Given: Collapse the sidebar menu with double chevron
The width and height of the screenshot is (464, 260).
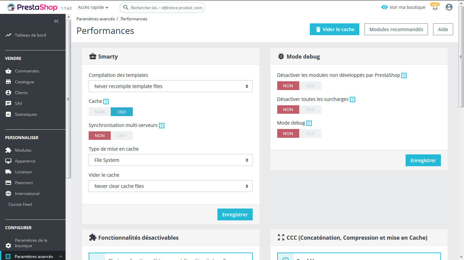Looking at the screenshot, I should pyautogui.click(x=56, y=21).
